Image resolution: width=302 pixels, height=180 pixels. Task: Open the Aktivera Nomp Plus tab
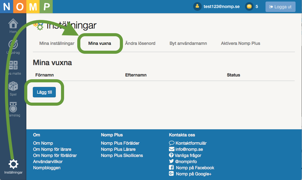pyautogui.click(x=240, y=43)
